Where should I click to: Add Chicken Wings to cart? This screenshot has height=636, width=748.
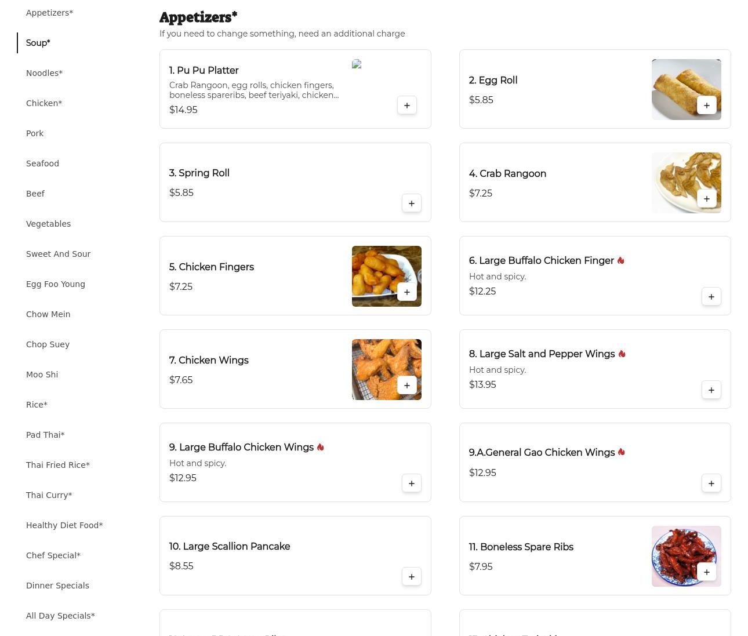[x=406, y=386]
